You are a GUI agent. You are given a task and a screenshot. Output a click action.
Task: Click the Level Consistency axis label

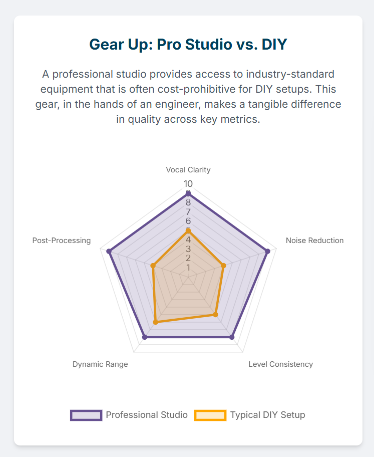[280, 364]
